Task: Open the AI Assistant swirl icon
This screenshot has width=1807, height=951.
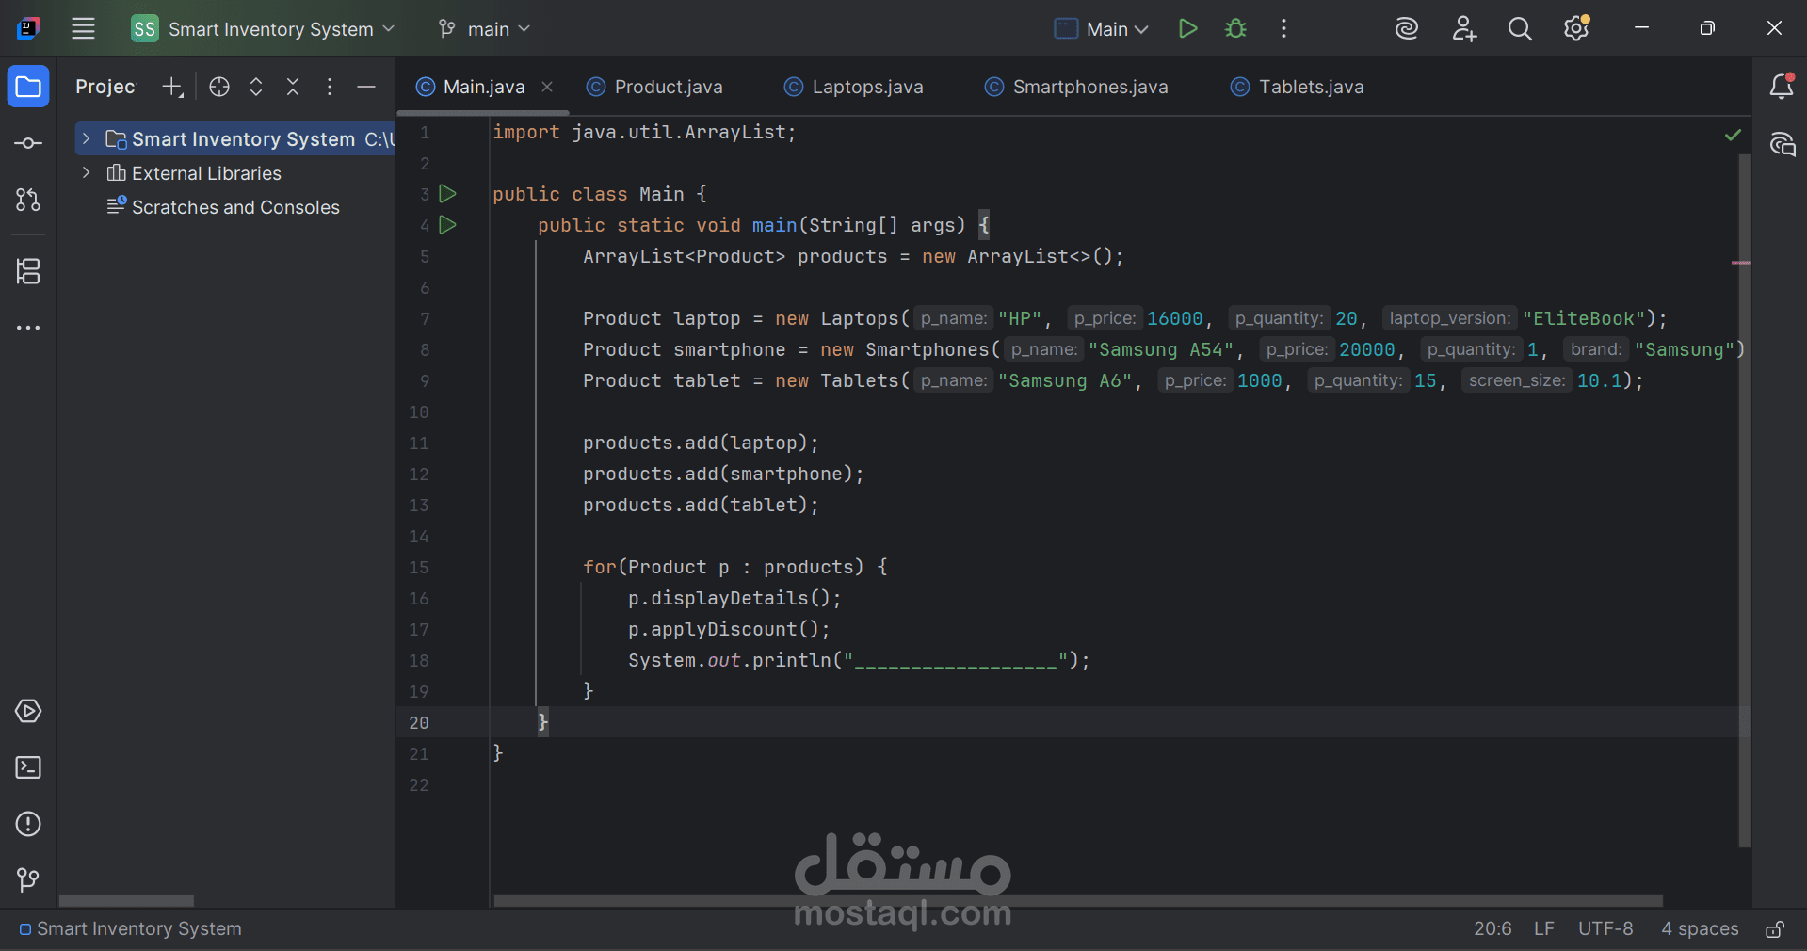Action: [x=1407, y=29]
